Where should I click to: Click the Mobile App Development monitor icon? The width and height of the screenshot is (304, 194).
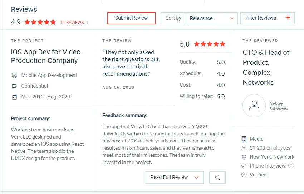pos(15,75)
